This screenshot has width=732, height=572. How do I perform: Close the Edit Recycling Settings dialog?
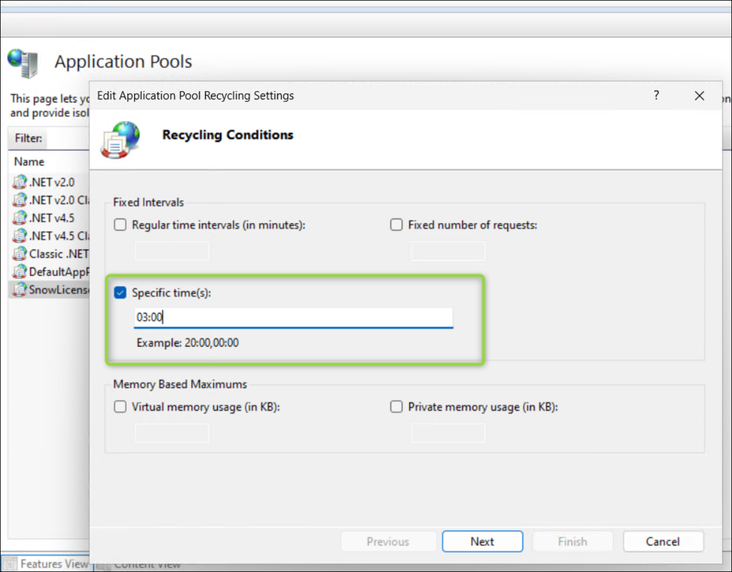pos(699,96)
